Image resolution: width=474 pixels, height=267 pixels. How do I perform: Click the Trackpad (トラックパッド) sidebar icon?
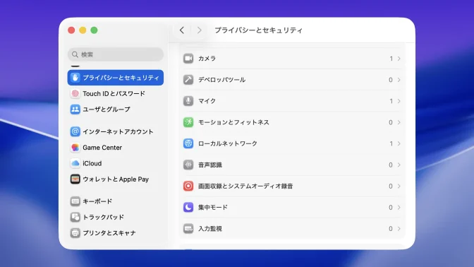75,217
